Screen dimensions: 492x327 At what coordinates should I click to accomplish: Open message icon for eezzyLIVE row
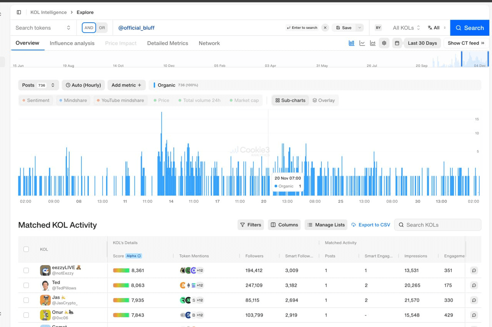(474, 271)
